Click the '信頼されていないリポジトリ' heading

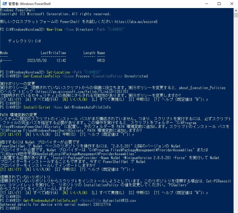point(25,177)
